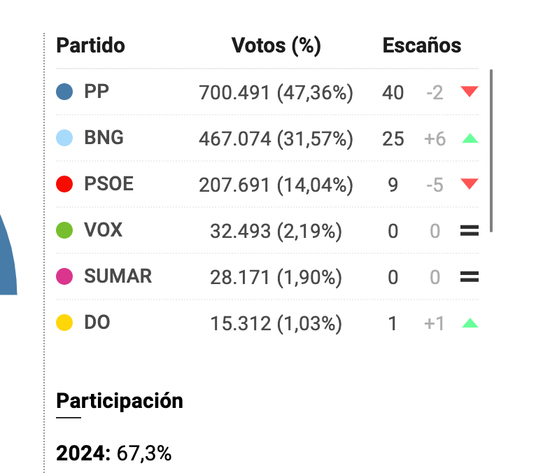The image size is (536, 473).
Task: Click the equals sign icon for SUMAR
Action: pyautogui.click(x=470, y=276)
